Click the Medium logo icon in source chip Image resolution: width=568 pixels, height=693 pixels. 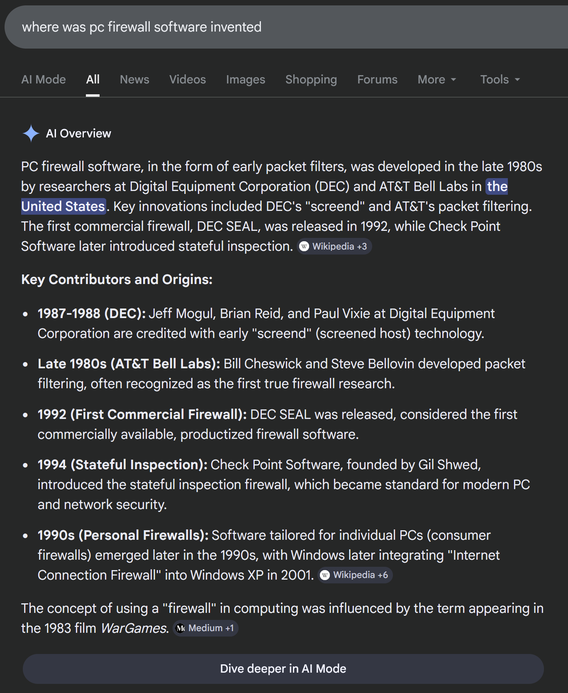tap(180, 628)
